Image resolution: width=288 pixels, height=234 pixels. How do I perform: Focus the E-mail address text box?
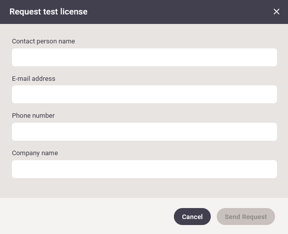(144, 94)
